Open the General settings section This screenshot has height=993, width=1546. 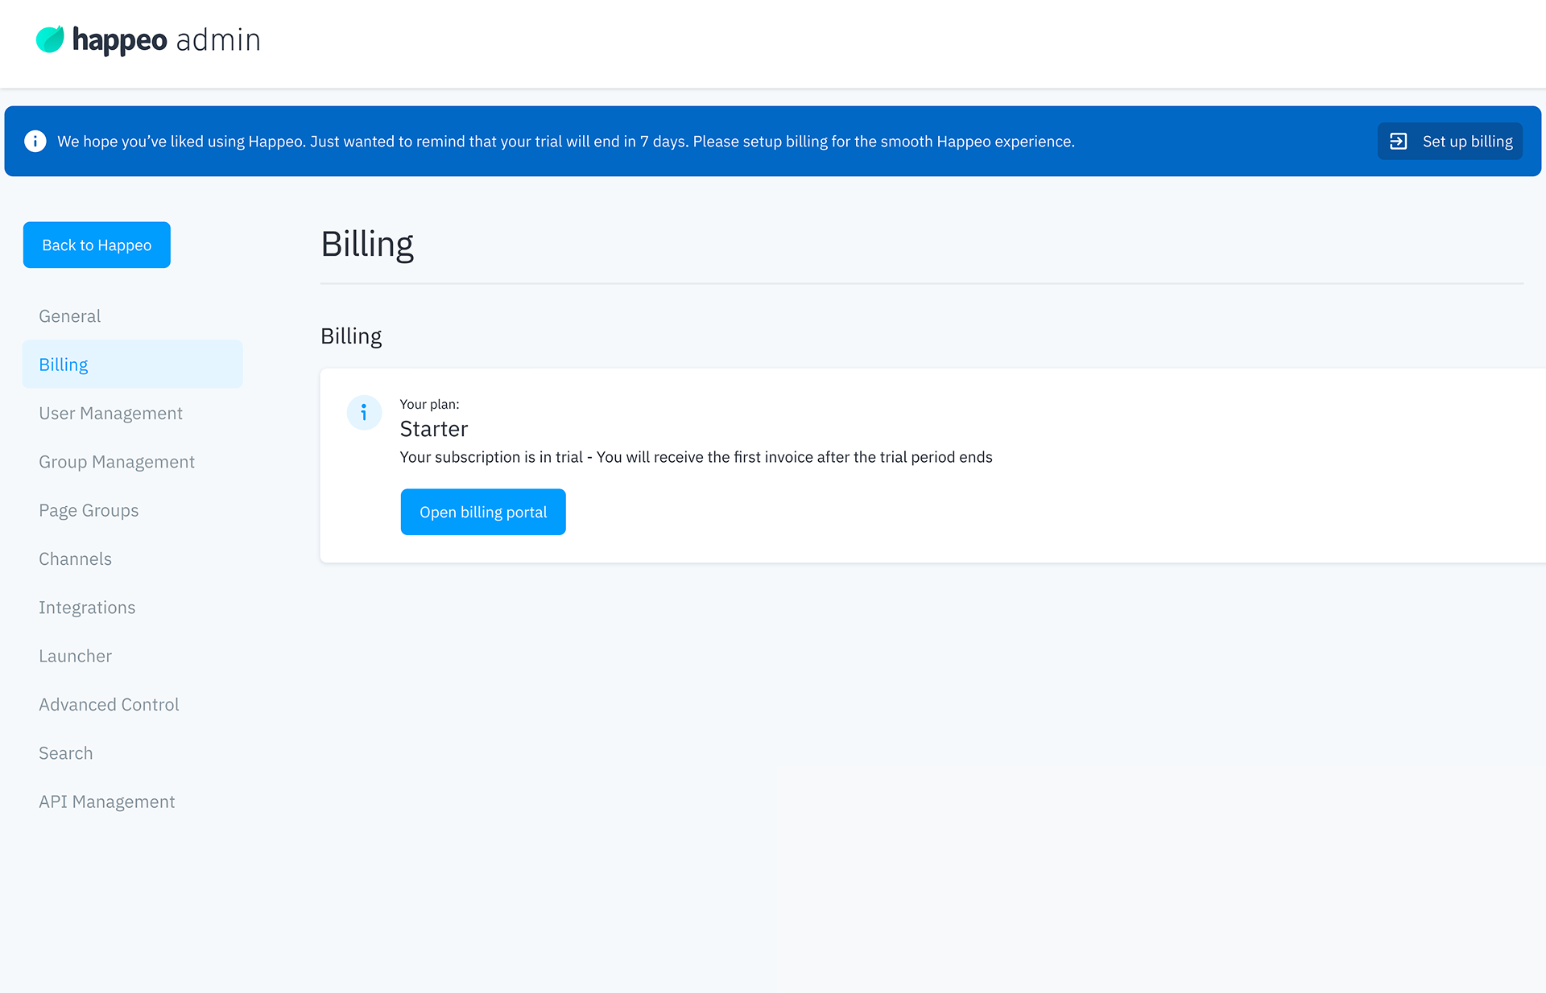[x=69, y=315]
